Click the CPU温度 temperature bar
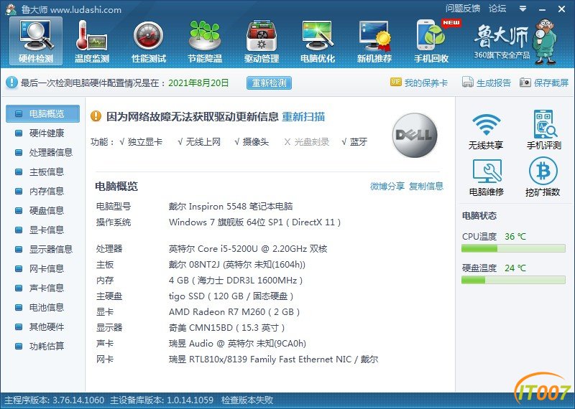 tap(513, 248)
